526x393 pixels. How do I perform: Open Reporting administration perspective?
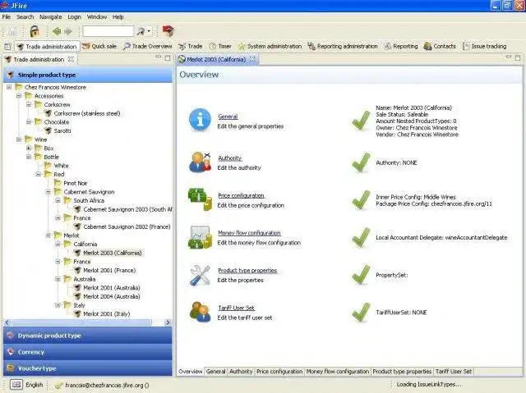pos(343,47)
